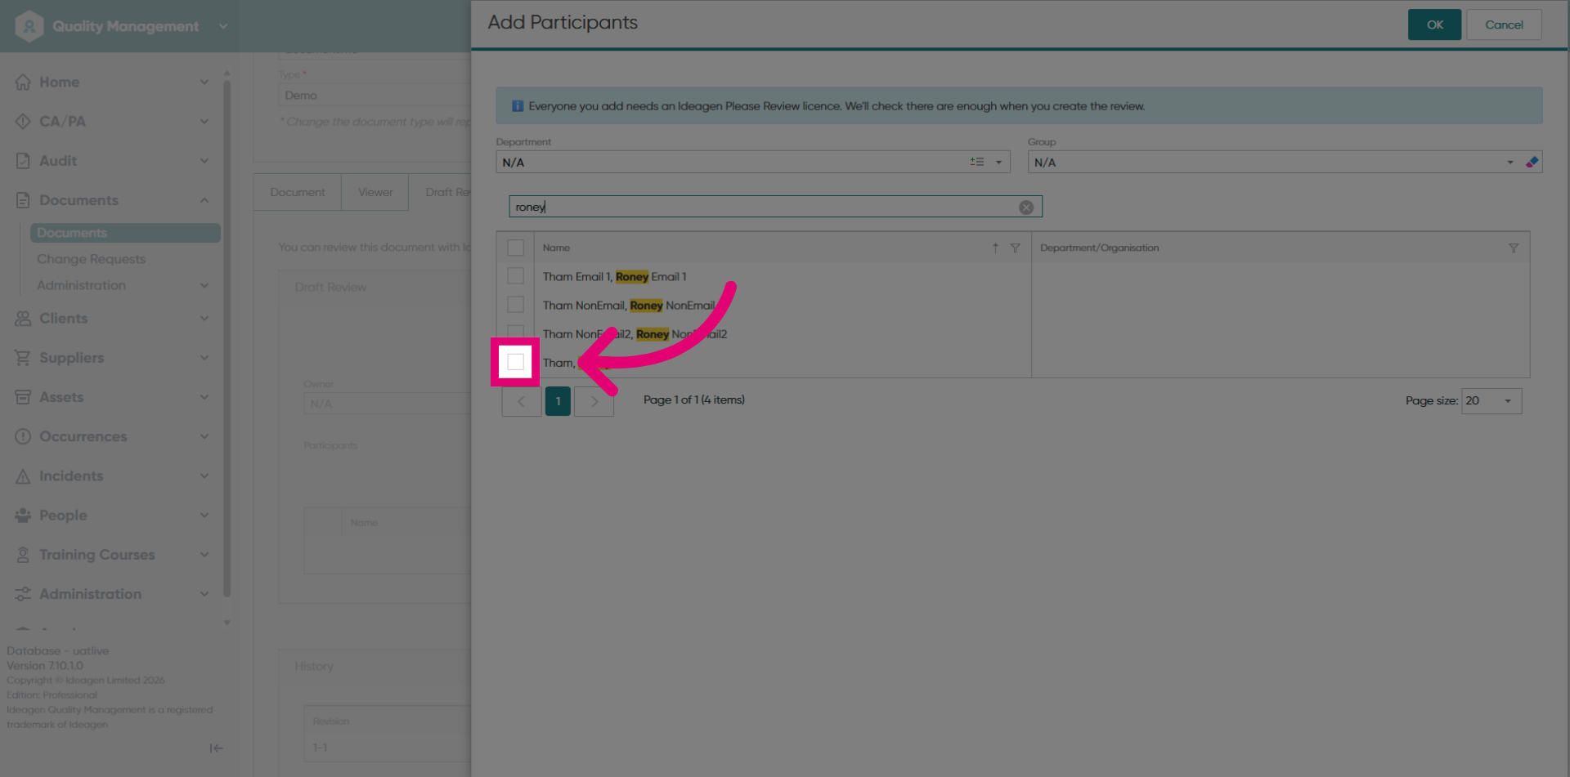Viewport: 1570px width, 777px height.
Task: Expand the Department dropdown arrow
Action: coord(998,162)
